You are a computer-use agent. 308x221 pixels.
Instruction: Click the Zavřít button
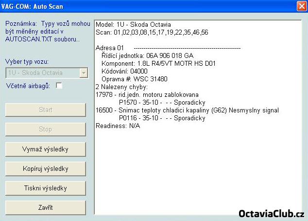point(46,207)
